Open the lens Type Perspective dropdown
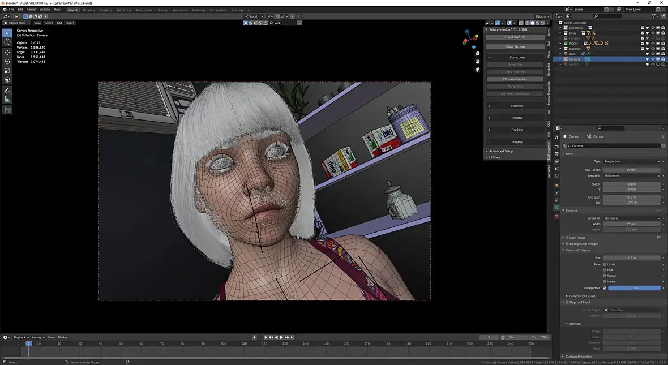This screenshot has height=365, width=668. (x=631, y=161)
